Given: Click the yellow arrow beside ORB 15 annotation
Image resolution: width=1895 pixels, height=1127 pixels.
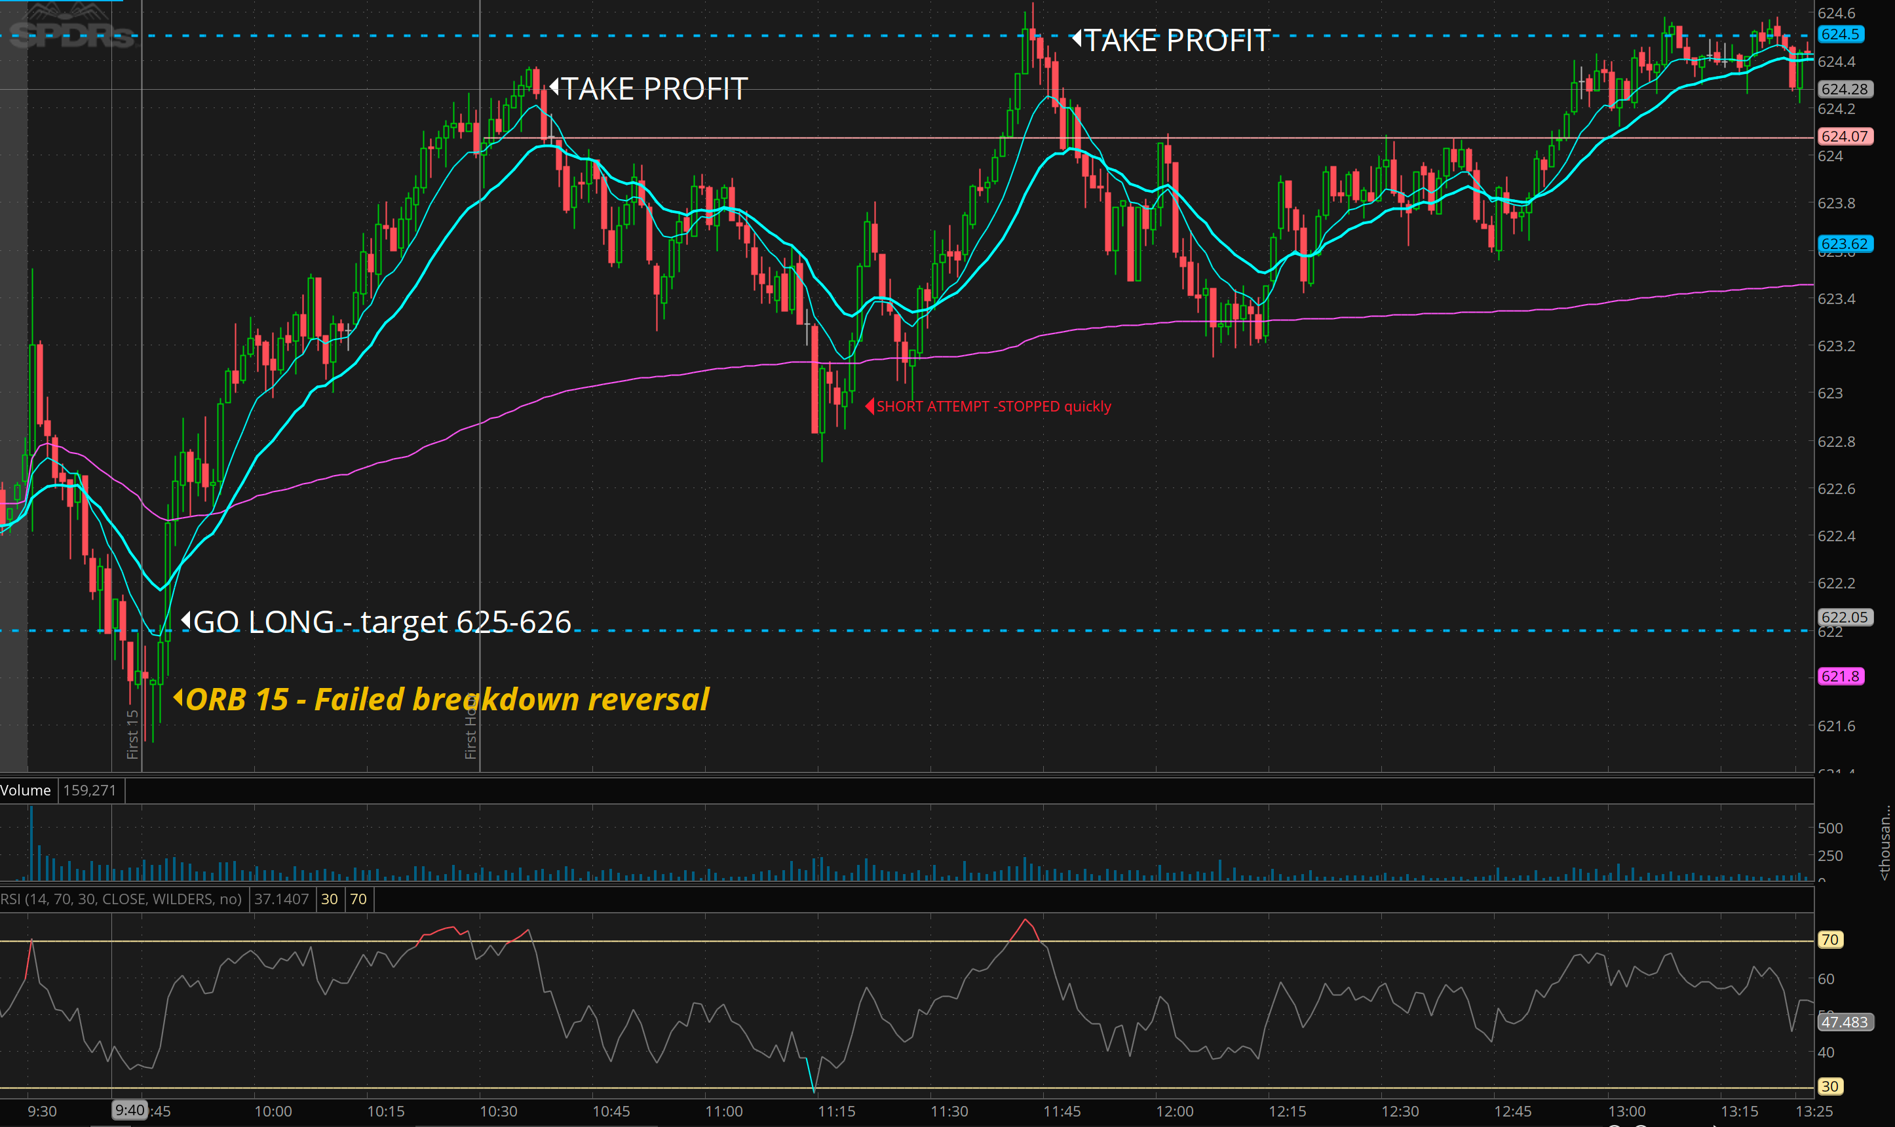Looking at the screenshot, I should point(178,697).
